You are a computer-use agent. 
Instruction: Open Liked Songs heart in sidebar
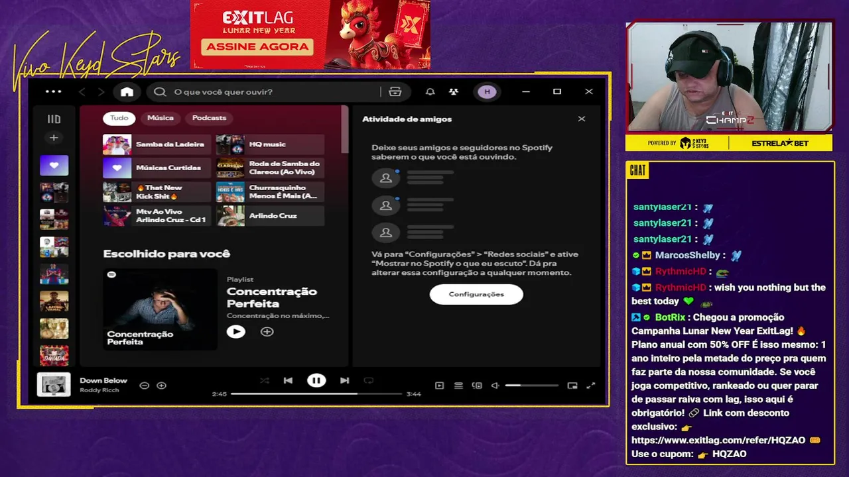click(54, 165)
